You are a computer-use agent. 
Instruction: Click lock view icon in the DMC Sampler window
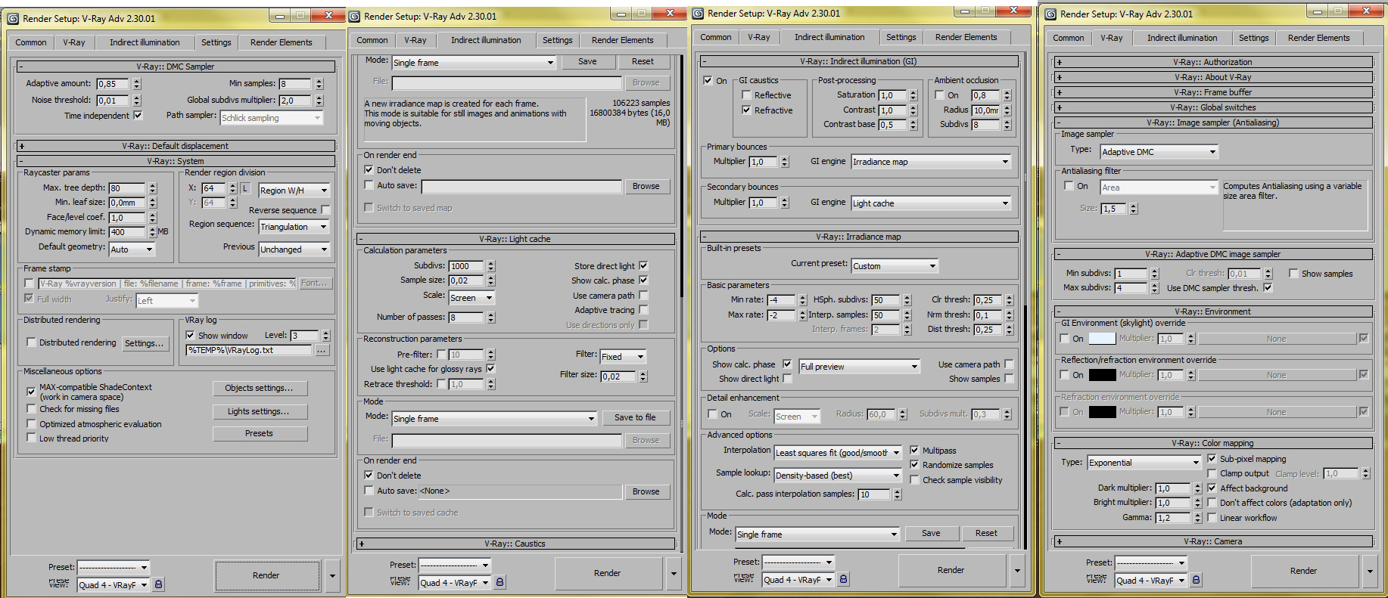pos(158,584)
